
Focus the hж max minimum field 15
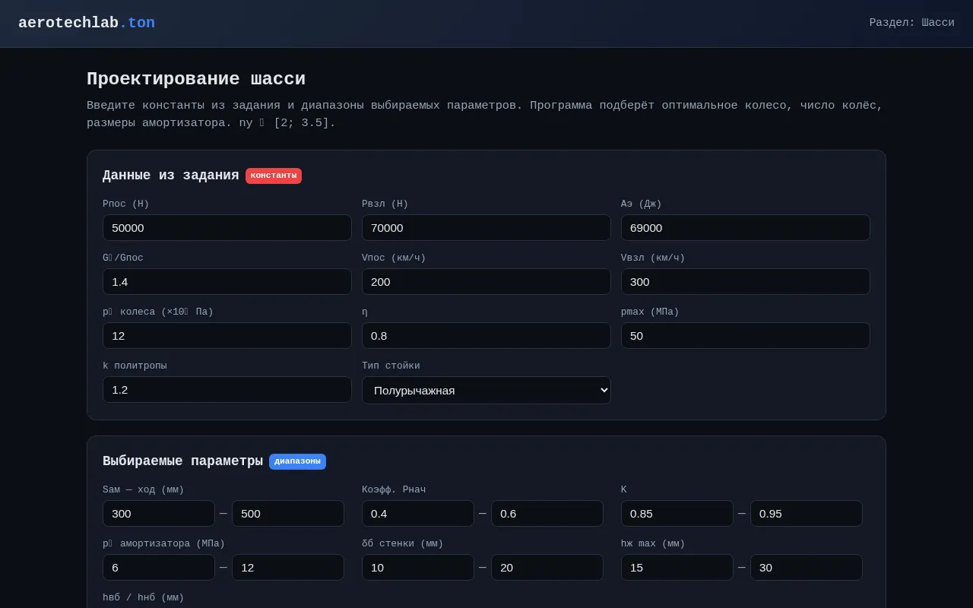(677, 568)
